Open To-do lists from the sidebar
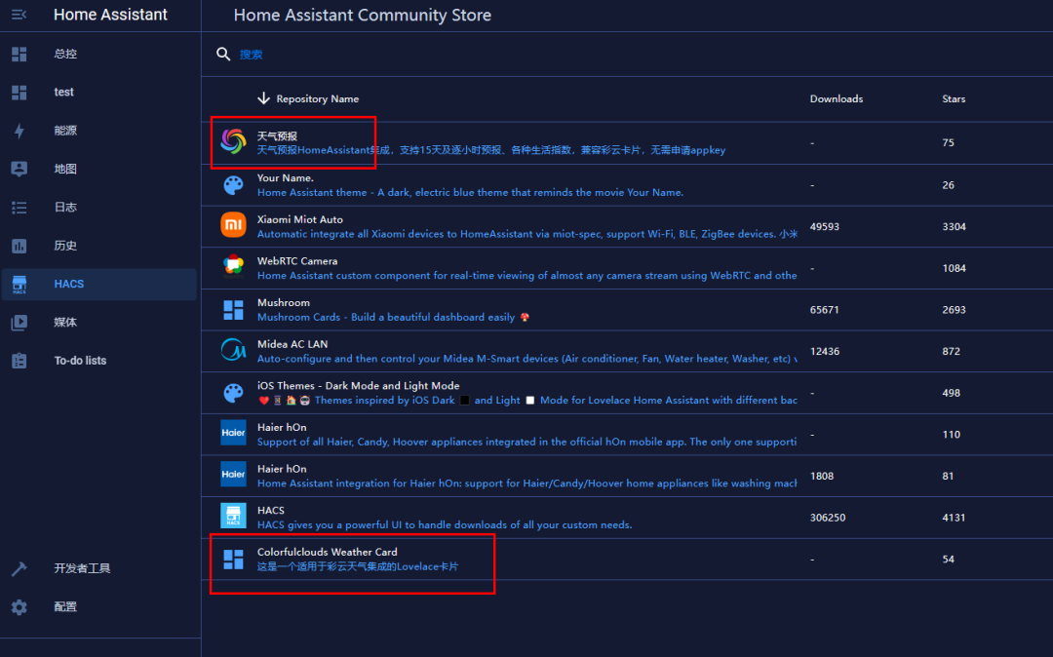This screenshot has height=657, width=1053. pyautogui.click(x=98, y=361)
